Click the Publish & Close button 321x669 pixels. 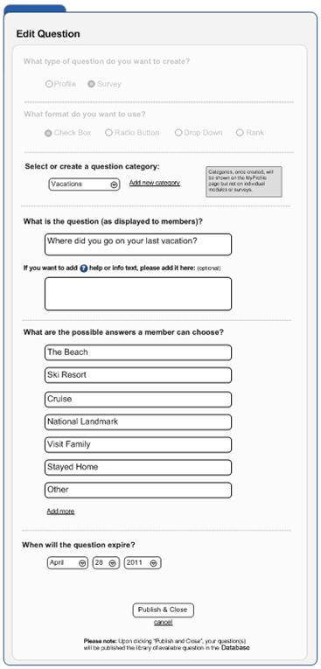click(x=163, y=610)
